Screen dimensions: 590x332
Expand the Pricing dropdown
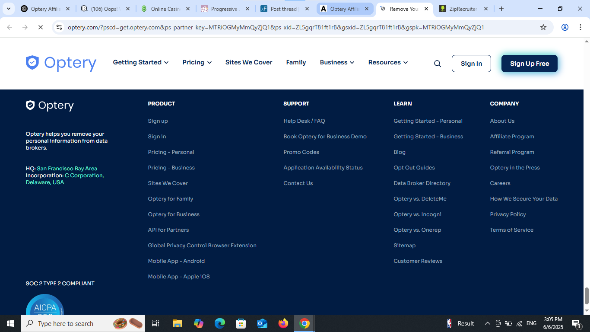click(197, 62)
